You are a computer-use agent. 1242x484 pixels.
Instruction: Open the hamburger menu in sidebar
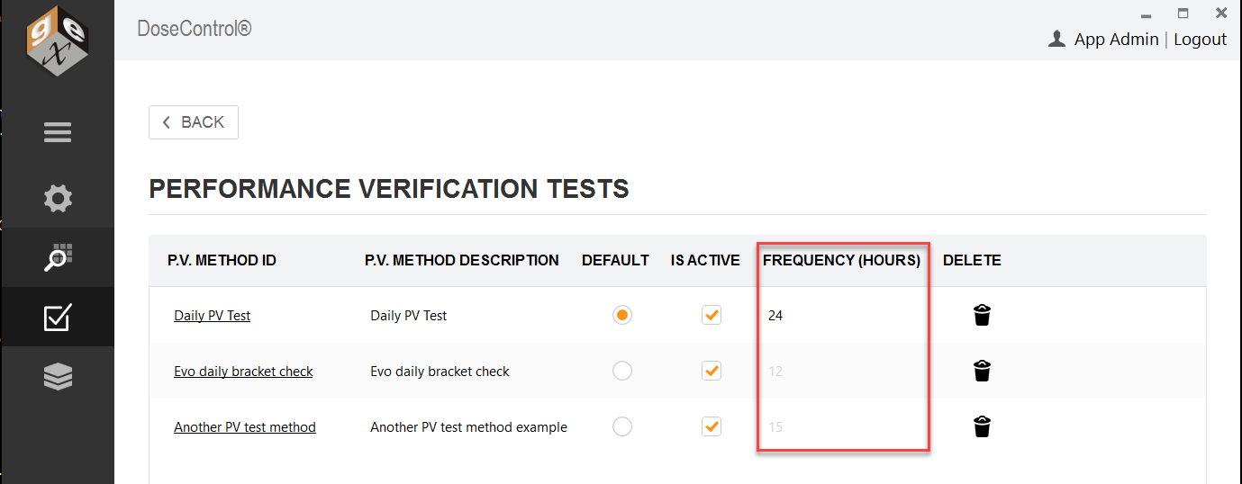[58, 133]
